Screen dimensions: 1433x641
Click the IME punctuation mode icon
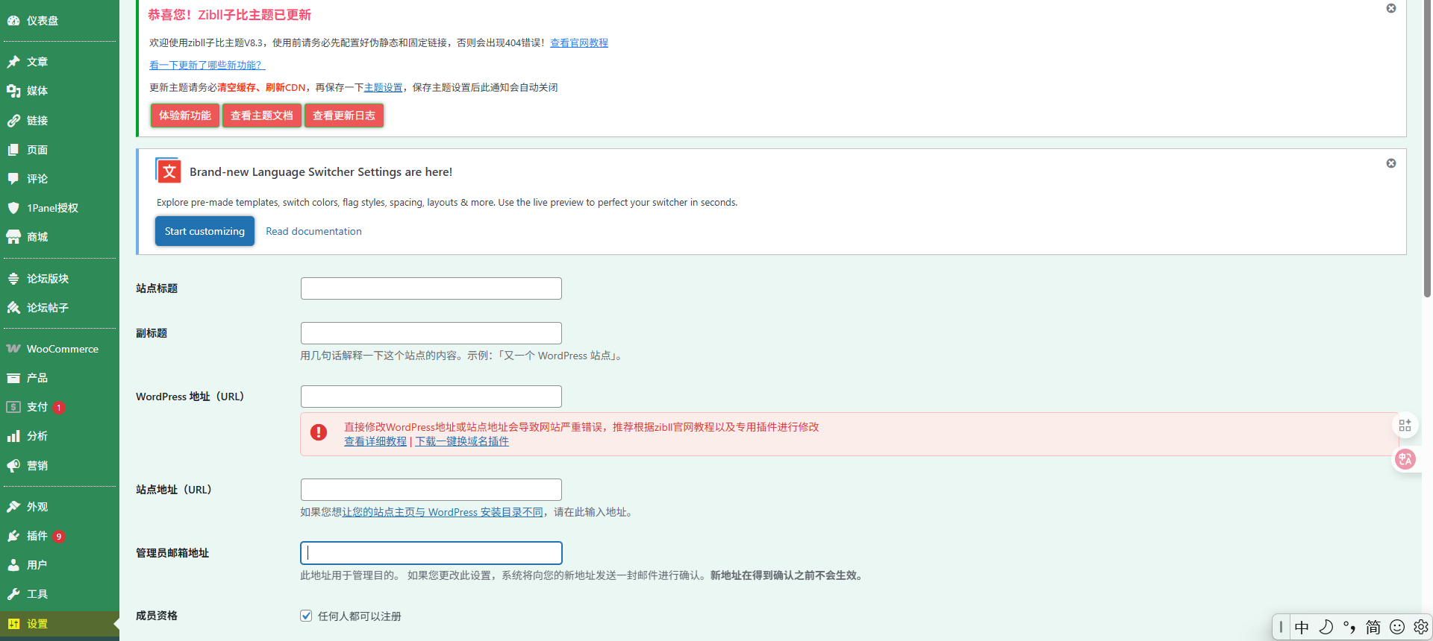click(x=1349, y=628)
